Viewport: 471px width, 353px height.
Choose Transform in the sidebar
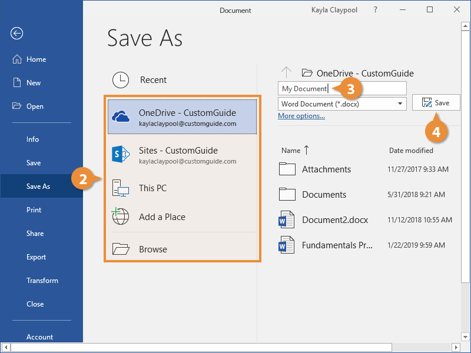[x=42, y=281]
